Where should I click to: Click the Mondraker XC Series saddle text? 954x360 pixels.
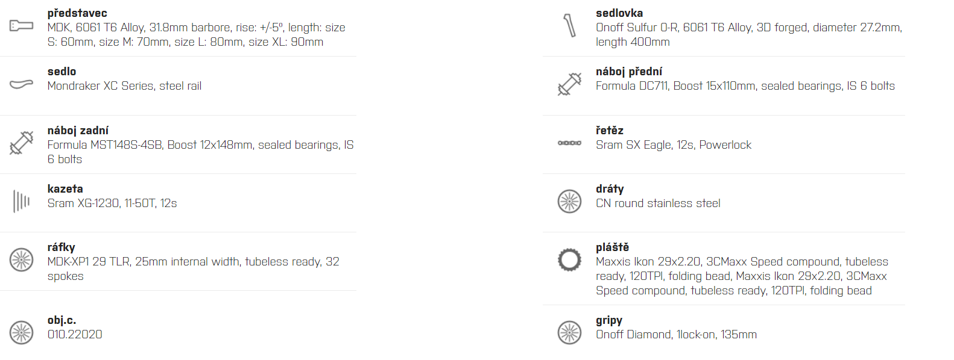124,86
